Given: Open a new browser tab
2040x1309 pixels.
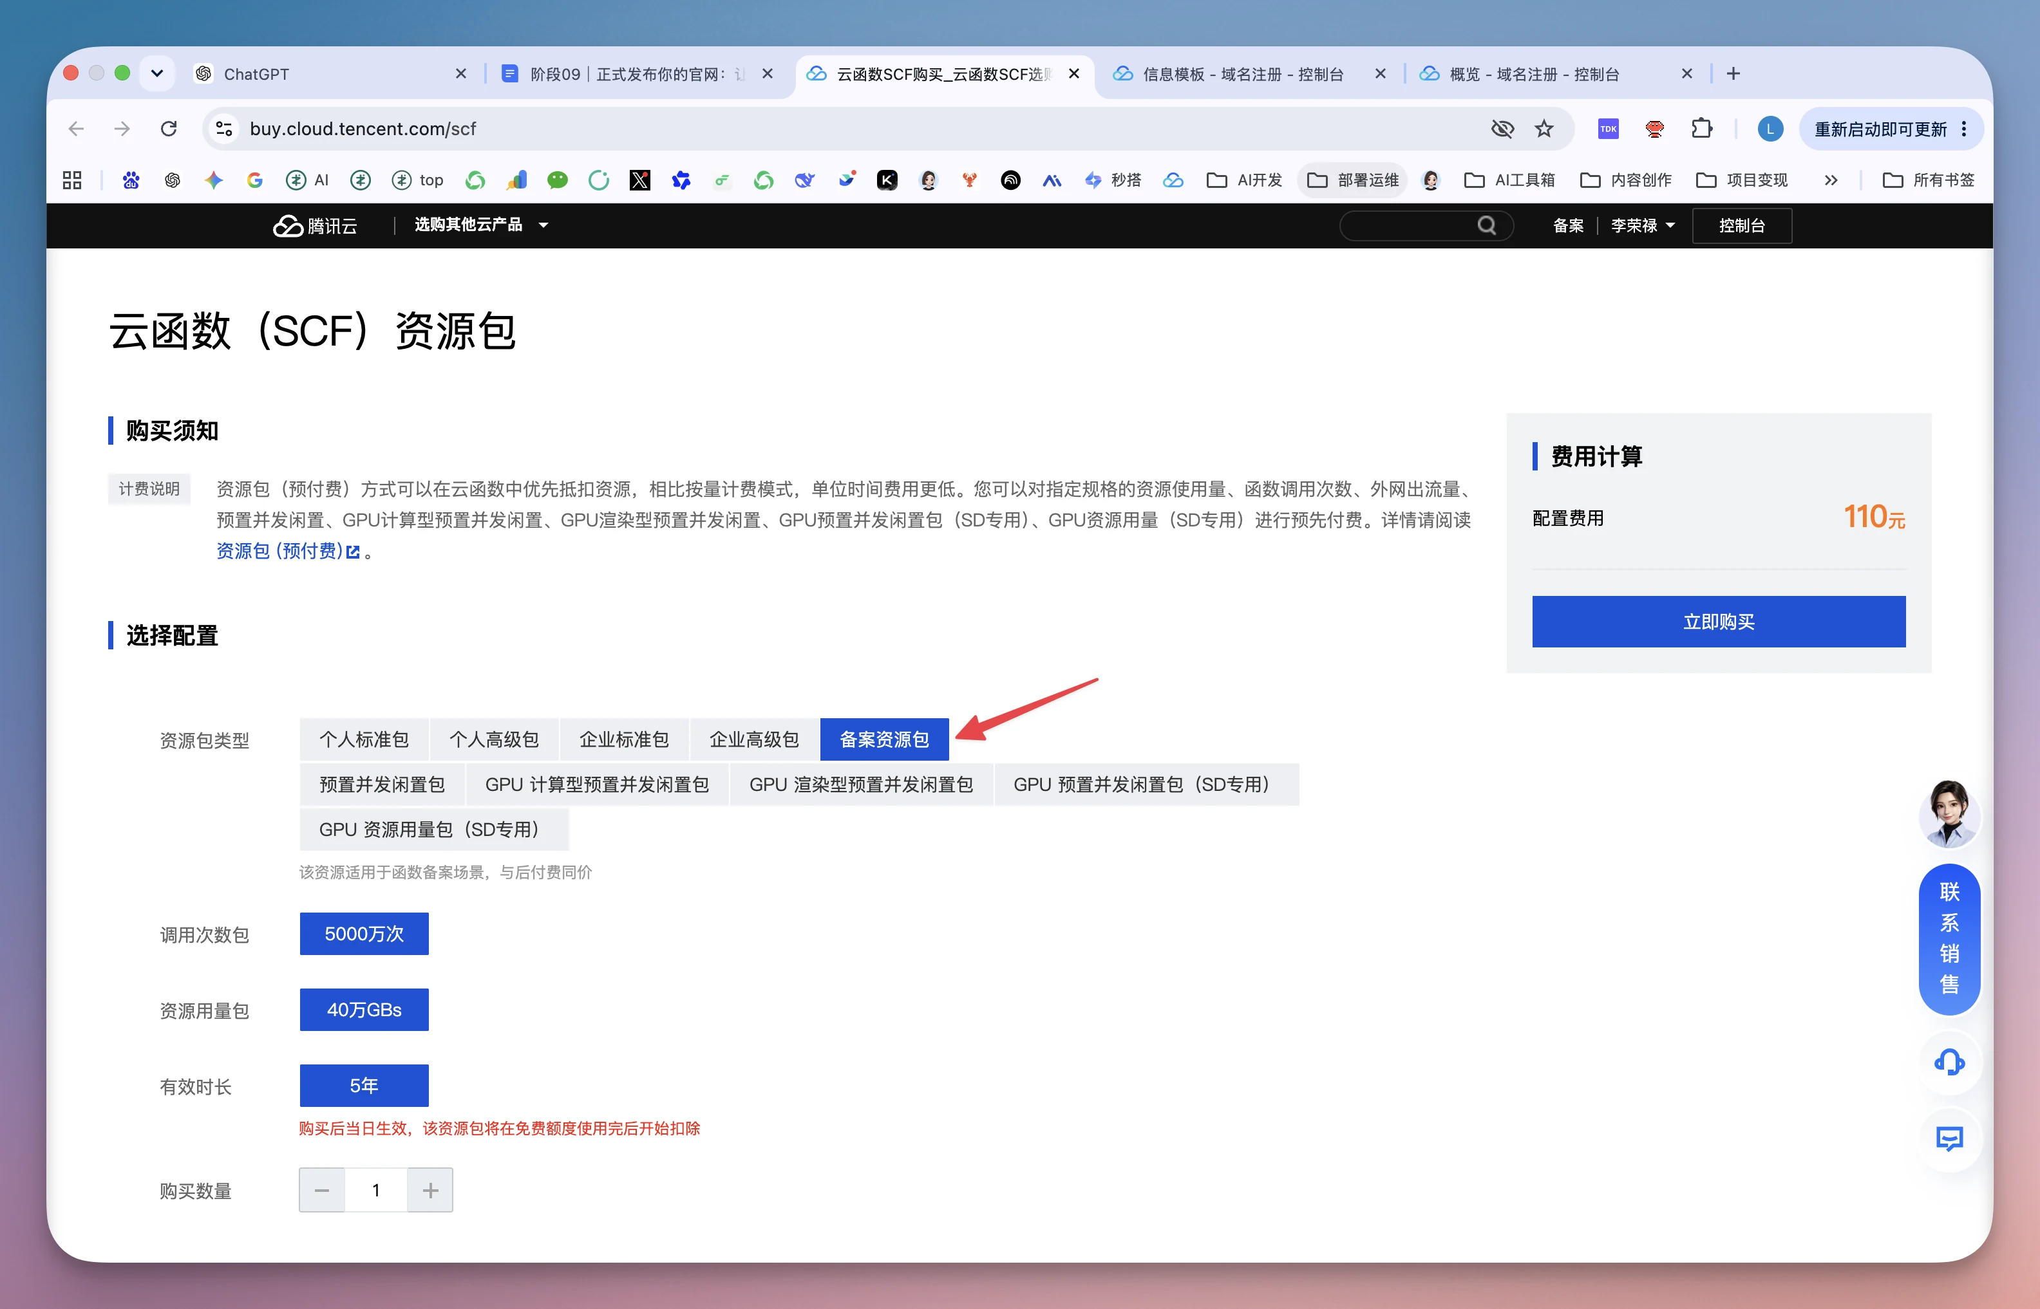Looking at the screenshot, I should [x=1733, y=74].
